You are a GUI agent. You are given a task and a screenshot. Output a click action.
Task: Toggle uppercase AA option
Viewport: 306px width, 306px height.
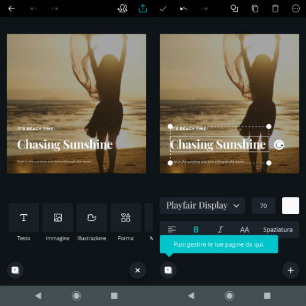tap(245, 229)
